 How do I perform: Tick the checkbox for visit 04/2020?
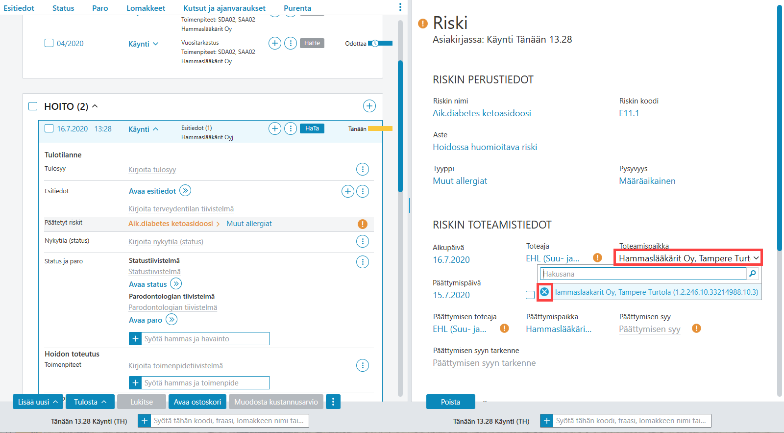[49, 43]
